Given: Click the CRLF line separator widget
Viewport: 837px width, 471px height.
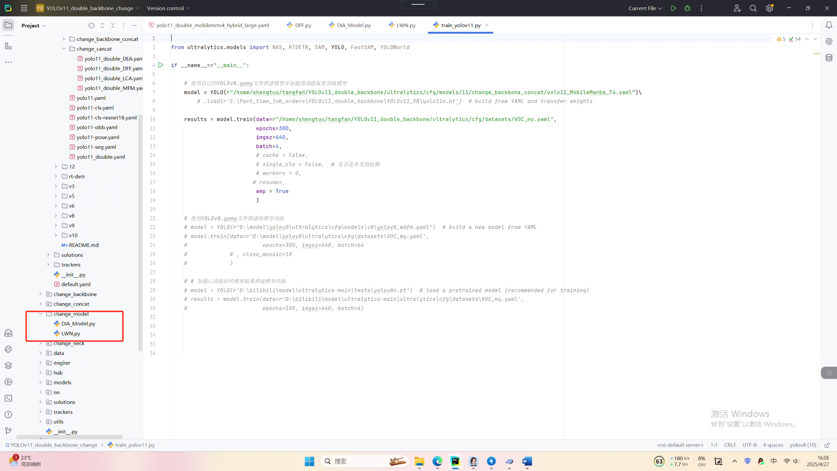Looking at the screenshot, I should click(x=730, y=445).
